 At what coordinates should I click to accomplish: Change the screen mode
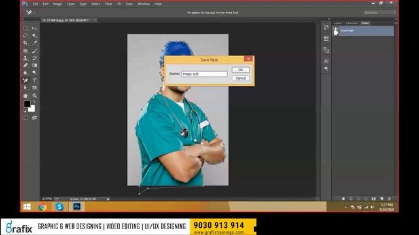click(34, 117)
